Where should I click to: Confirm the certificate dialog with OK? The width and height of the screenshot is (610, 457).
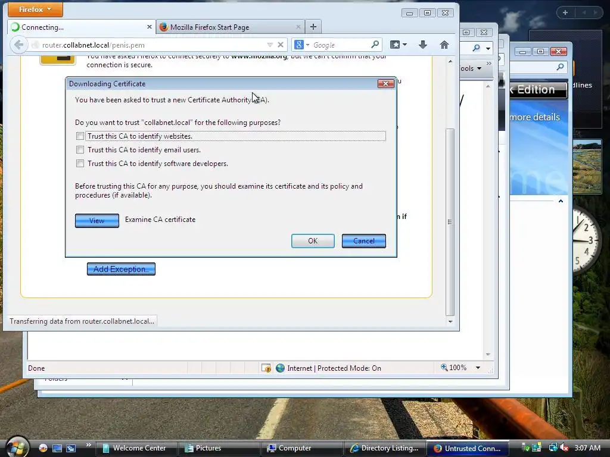click(313, 241)
